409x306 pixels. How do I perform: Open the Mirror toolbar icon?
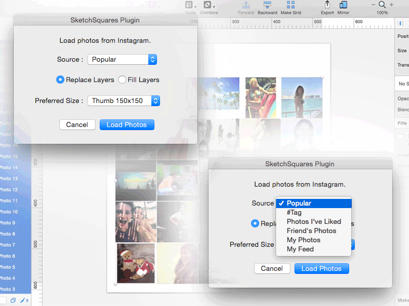(x=343, y=5)
